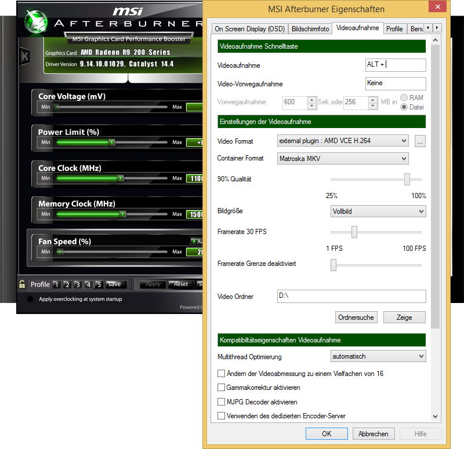
Task: Click the Core Voltage value box
Action: pos(194,107)
